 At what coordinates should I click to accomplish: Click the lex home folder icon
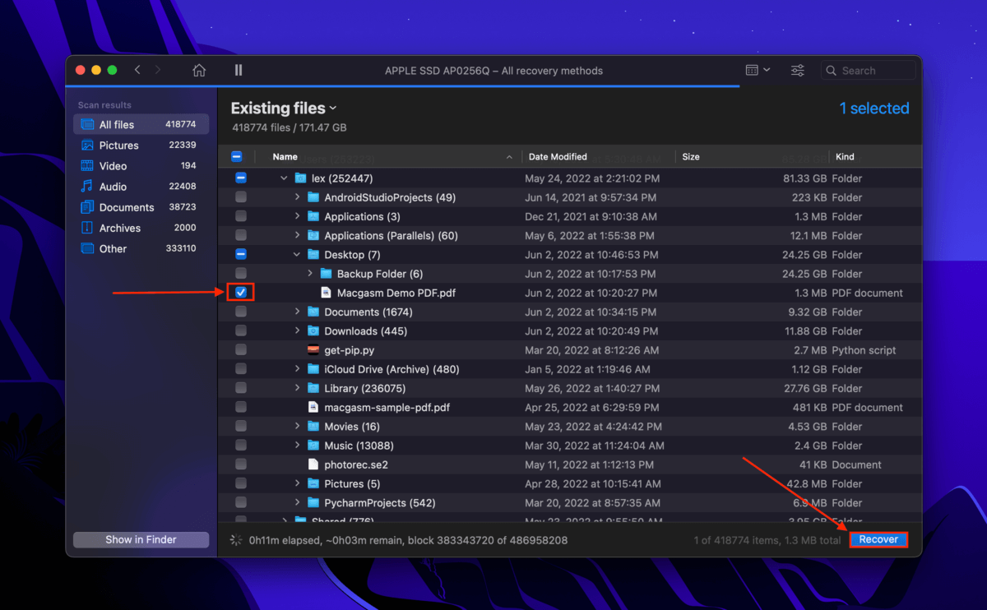coord(300,178)
